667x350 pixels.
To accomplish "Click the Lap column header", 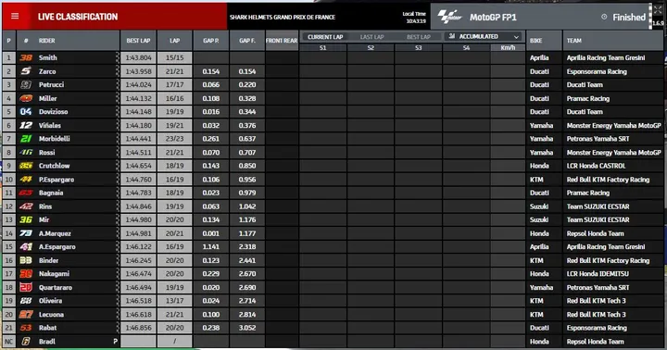I will pos(175,41).
